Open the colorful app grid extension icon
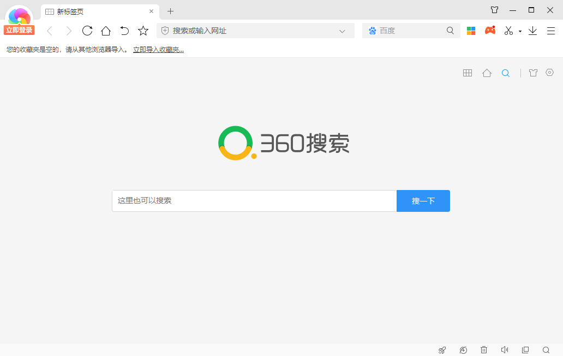This screenshot has width=563, height=356. 471,31
